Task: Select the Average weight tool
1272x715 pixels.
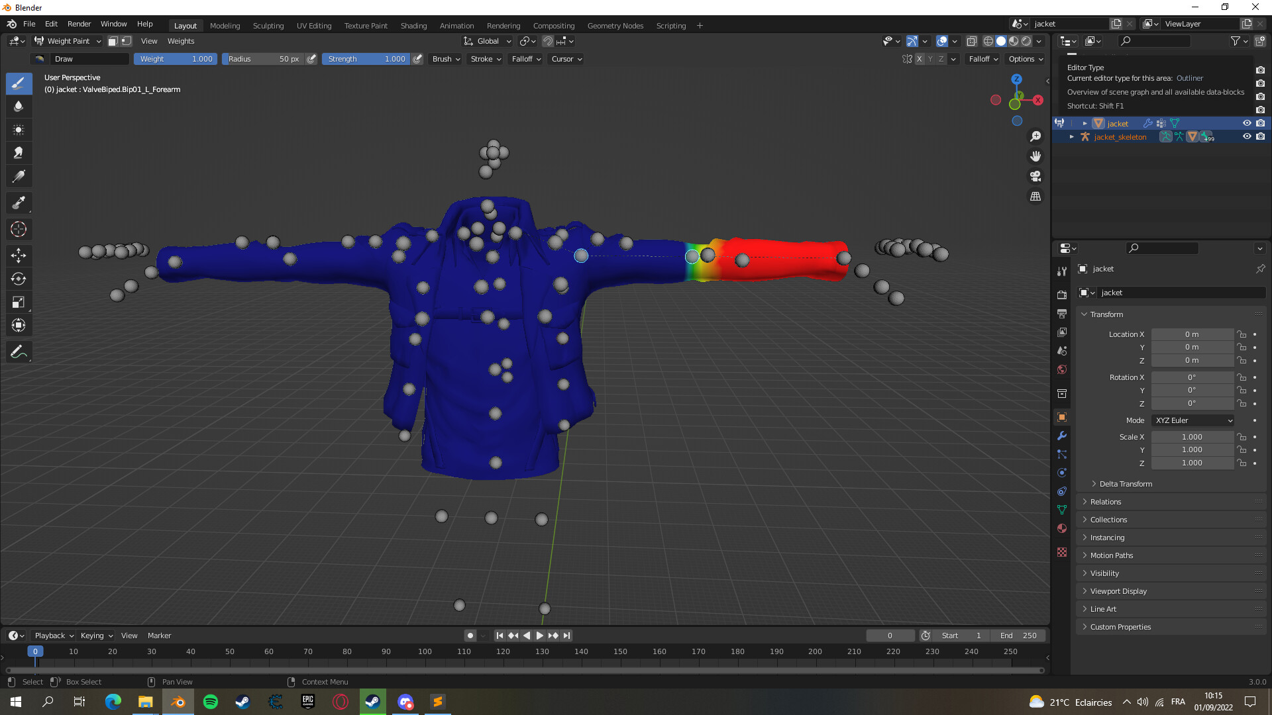Action: pyautogui.click(x=19, y=130)
